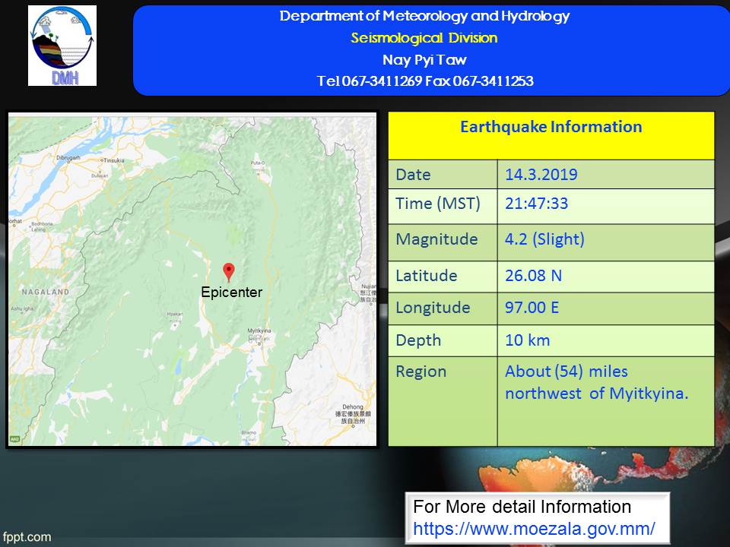The image size is (730, 547).
Task: Select the region description about Myitkyina
Action: (x=596, y=382)
